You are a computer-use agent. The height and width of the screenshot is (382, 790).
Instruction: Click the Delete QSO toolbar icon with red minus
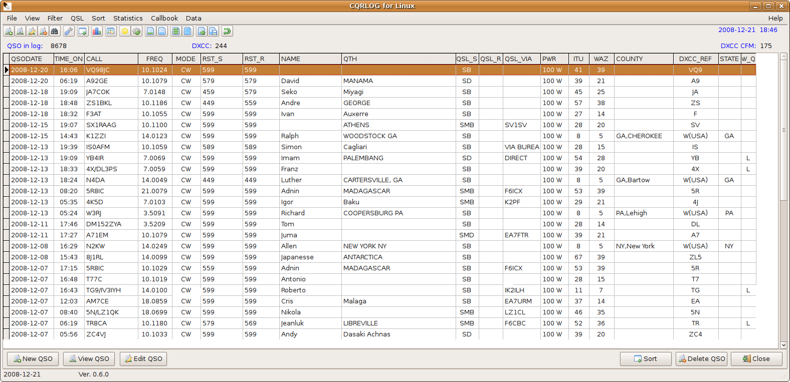point(43,31)
